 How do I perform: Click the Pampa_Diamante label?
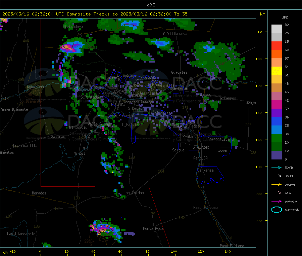coord(14,109)
